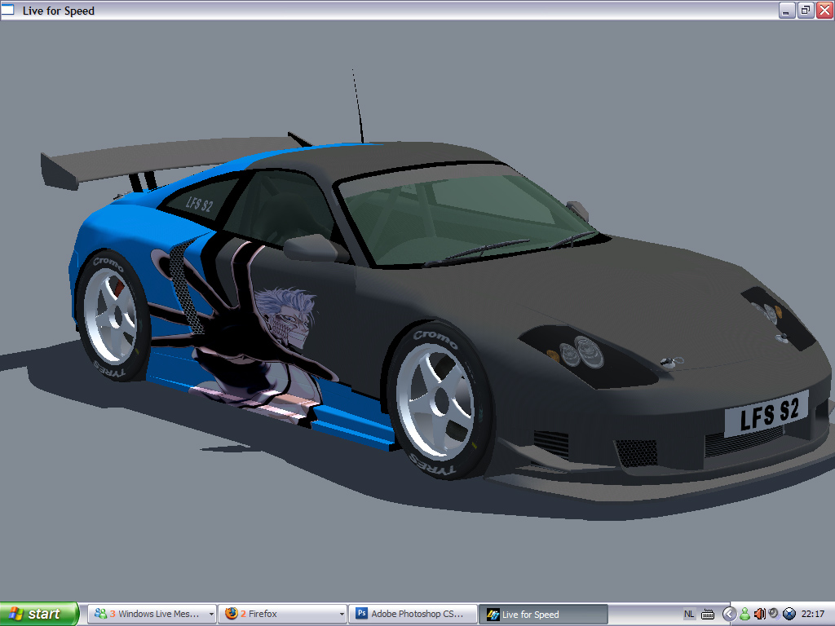Open the red speaker volume tray icon

[x=759, y=615]
